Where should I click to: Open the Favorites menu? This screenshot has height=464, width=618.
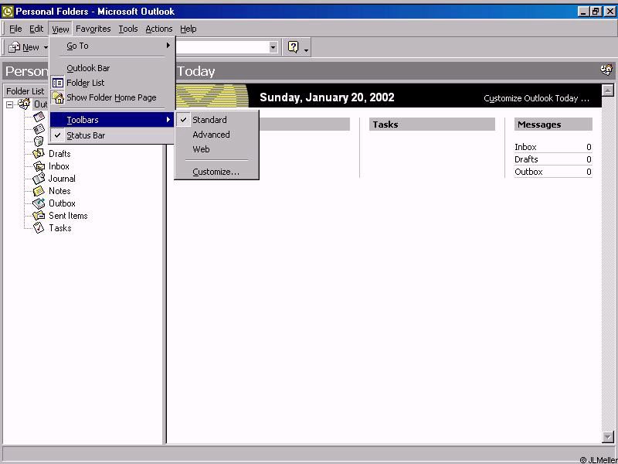coord(93,29)
